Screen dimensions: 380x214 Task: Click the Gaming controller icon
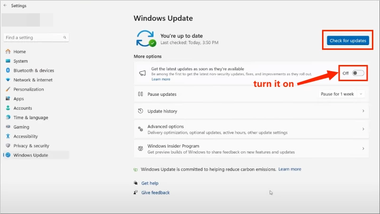tap(8, 127)
